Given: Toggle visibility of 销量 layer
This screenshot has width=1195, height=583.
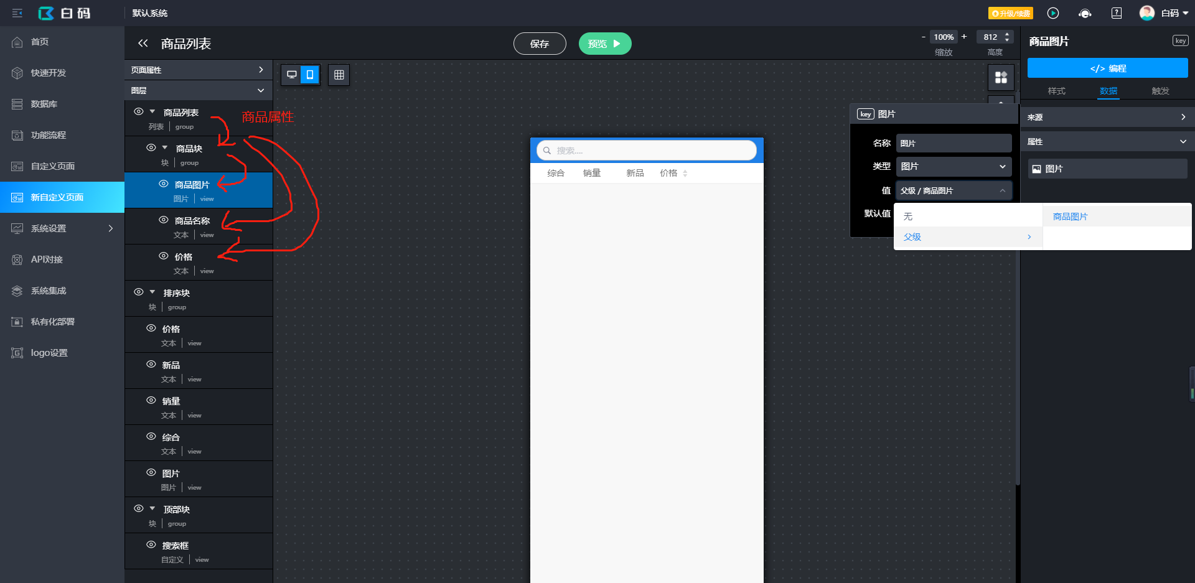Looking at the screenshot, I should pos(151,401).
